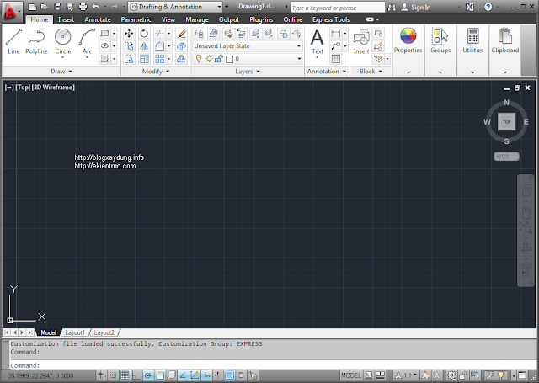This screenshot has width=539, height=383.
Task: Click the Plot printer icon
Action: [x=83, y=7]
